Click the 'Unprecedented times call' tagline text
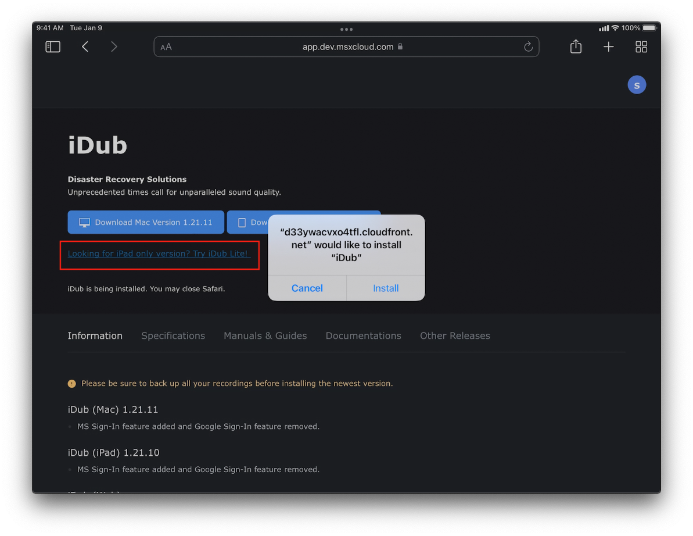This screenshot has height=536, width=693. 174,192
